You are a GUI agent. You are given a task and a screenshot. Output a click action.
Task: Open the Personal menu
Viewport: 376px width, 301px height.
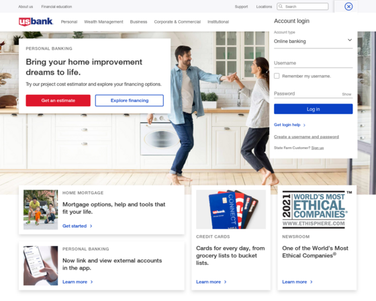tap(69, 22)
